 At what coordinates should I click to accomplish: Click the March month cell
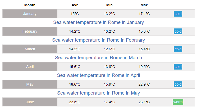coord(30,49)
